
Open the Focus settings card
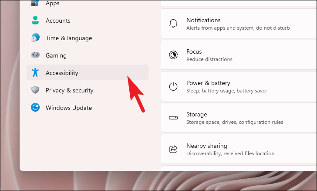point(239,55)
